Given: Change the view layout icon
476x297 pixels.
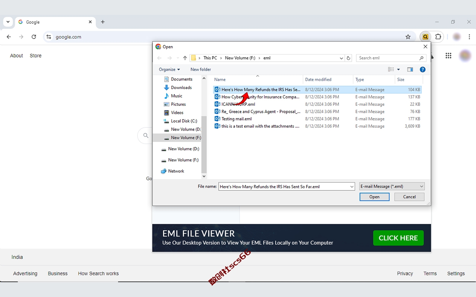Looking at the screenshot, I should pos(391,69).
